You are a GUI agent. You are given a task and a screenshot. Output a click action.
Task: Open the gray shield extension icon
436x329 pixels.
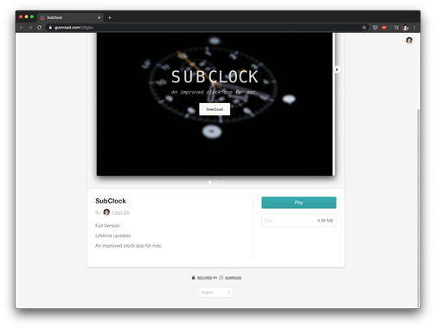coord(375,28)
